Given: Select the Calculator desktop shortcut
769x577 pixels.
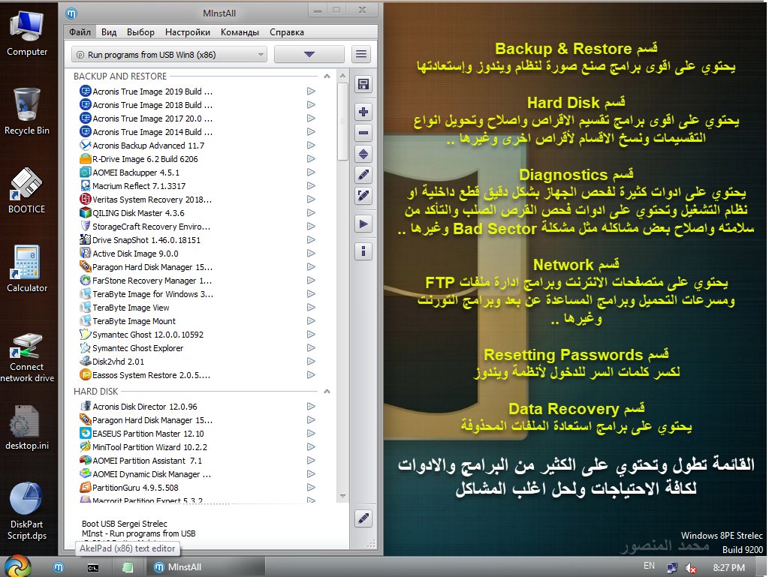Looking at the screenshot, I should point(27,269).
